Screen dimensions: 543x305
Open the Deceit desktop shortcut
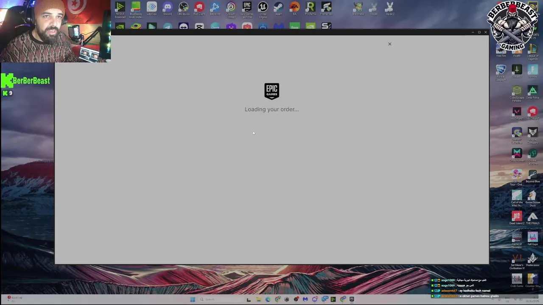coord(374,8)
